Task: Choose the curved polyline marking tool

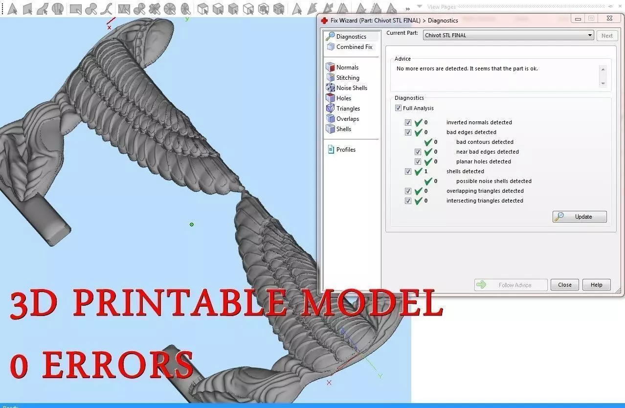Action: pyautogui.click(x=106, y=8)
